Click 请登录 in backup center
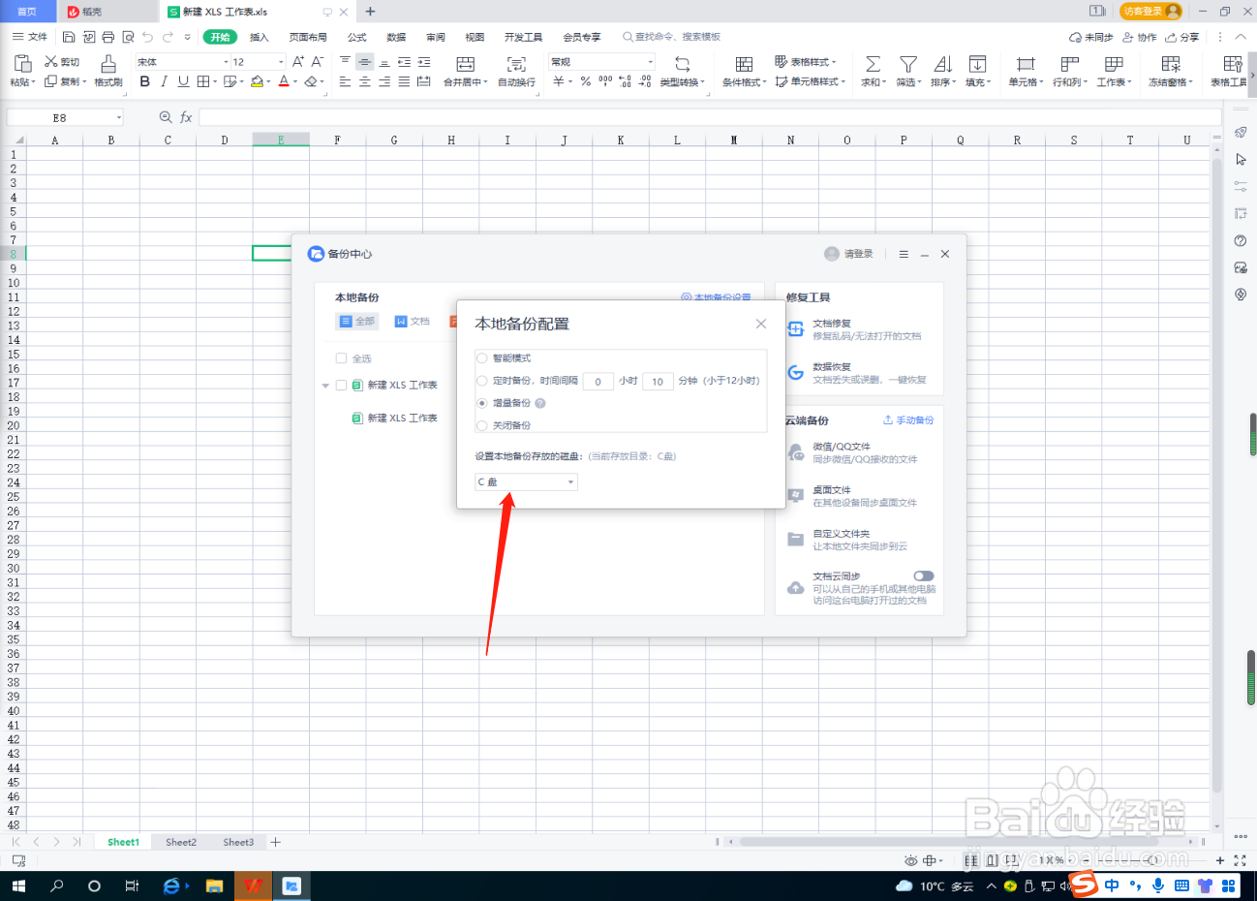The height and width of the screenshot is (901, 1257). point(849,254)
